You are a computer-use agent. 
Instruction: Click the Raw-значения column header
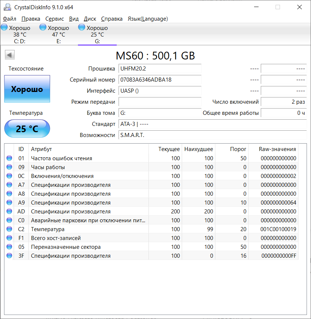277,149
